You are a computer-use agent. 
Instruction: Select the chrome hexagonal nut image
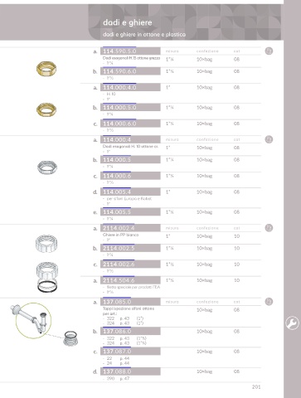point(47,167)
